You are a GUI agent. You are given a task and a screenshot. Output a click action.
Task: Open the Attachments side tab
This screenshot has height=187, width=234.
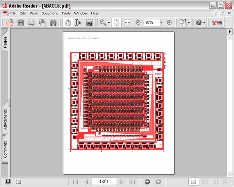(x=5, y=119)
